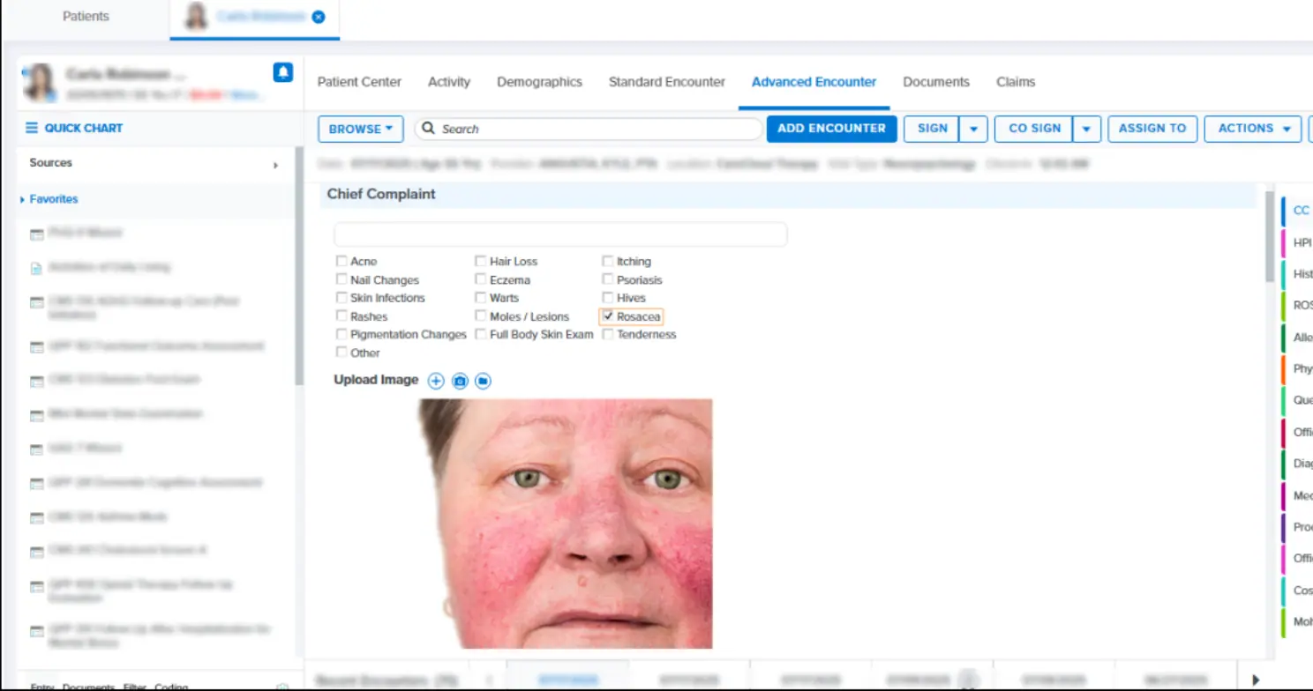Upload image from folder icon
This screenshot has height=691, width=1313.
[x=483, y=380]
